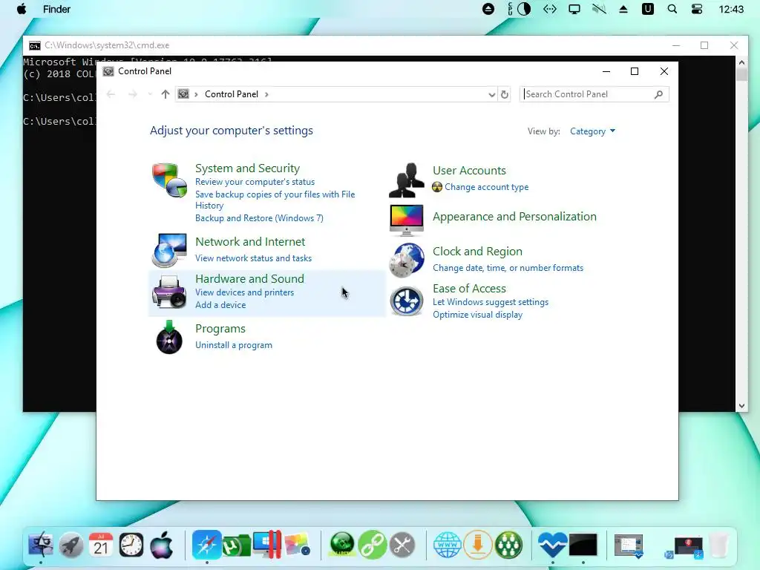Open View devices and printers

245,292
